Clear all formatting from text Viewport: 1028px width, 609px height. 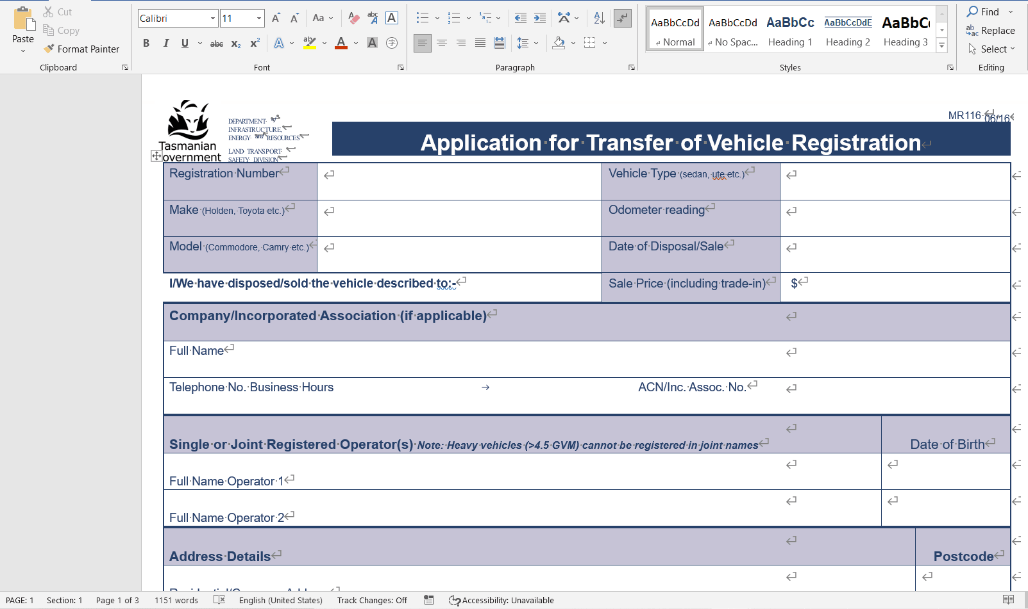tap(353, 18)
